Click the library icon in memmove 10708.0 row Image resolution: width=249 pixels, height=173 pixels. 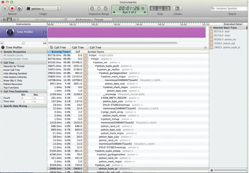click(x=85, y=80)
